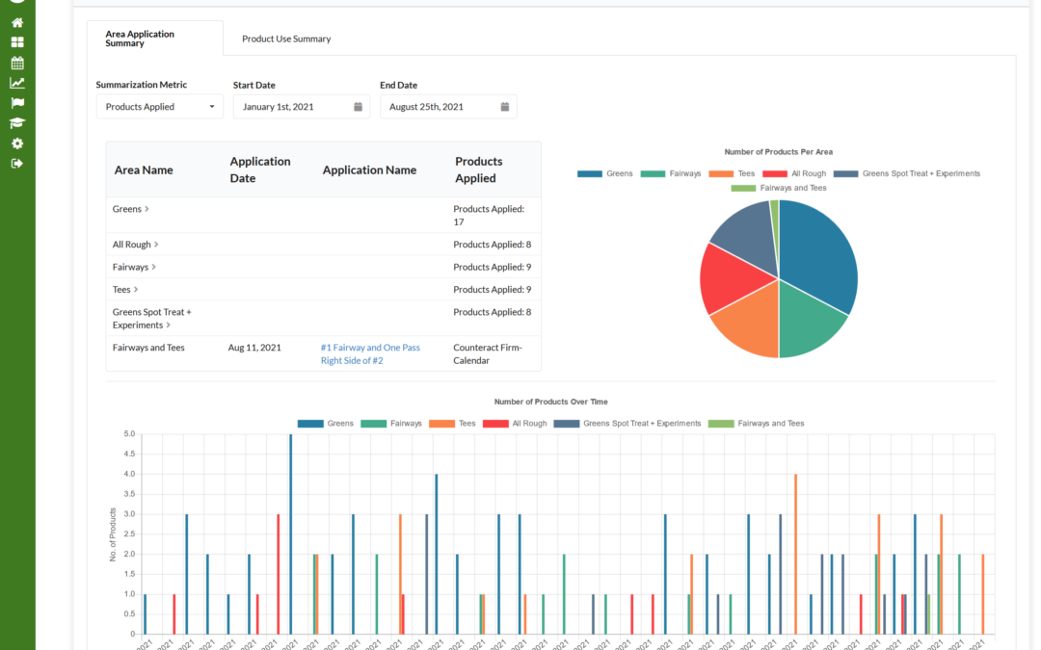Click the Area Name column header
The height and width of the screenshot is (650, 1041).
click(144, 170)
